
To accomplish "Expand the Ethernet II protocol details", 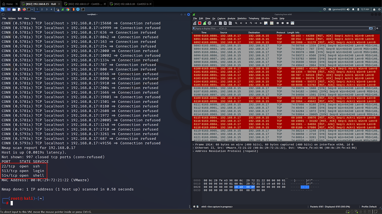I will tap(194, 148).
